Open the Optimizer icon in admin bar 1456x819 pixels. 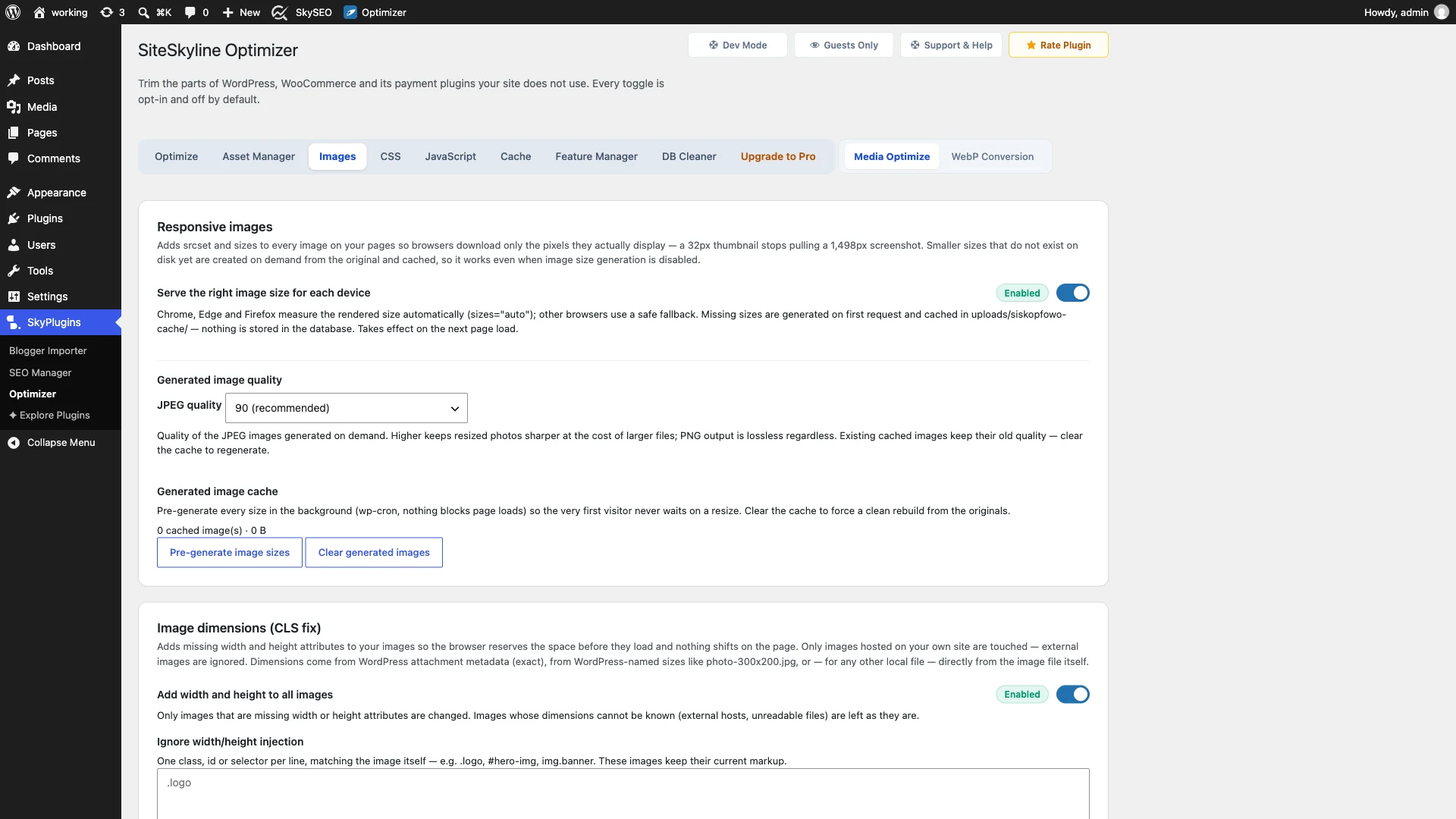click(350, 12)
